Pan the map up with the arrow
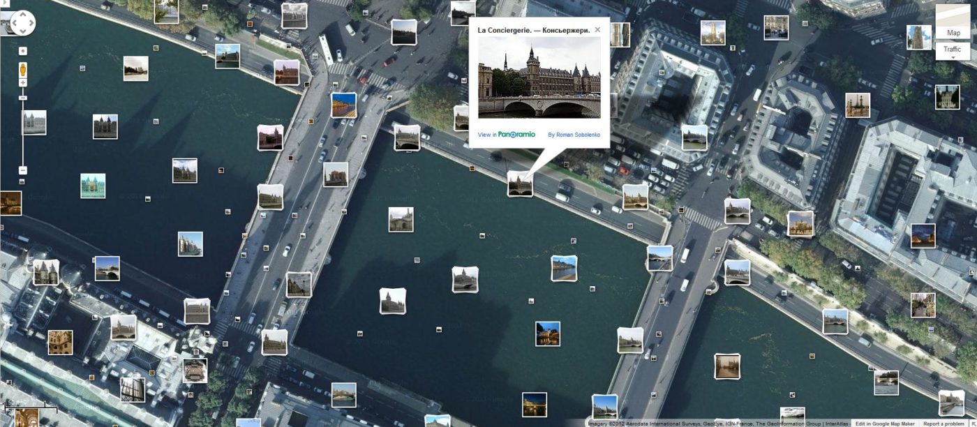Screen dimensions: 977x427 (x=22, y=13)
